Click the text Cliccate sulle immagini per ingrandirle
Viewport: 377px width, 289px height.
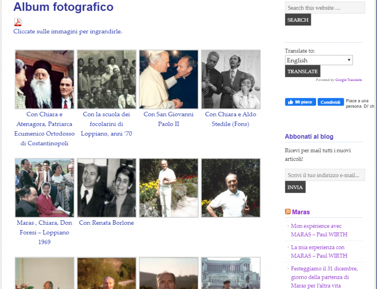pos(68,31)
